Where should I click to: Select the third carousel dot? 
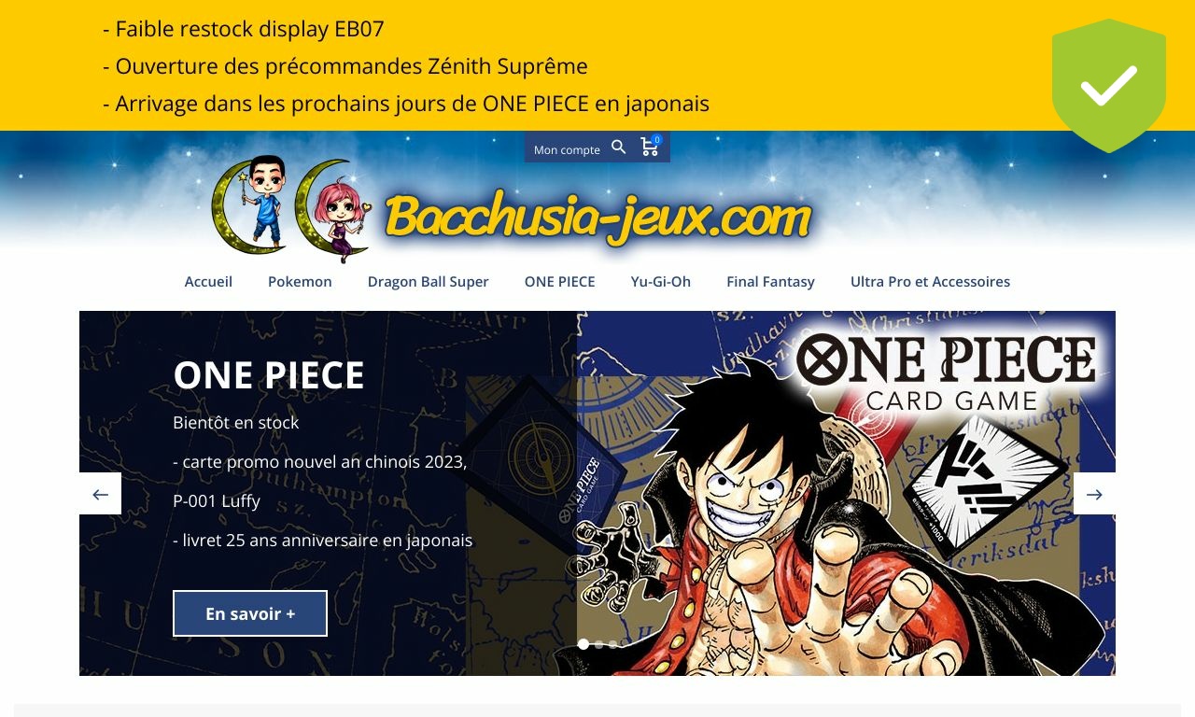click(x=612, y=644)
